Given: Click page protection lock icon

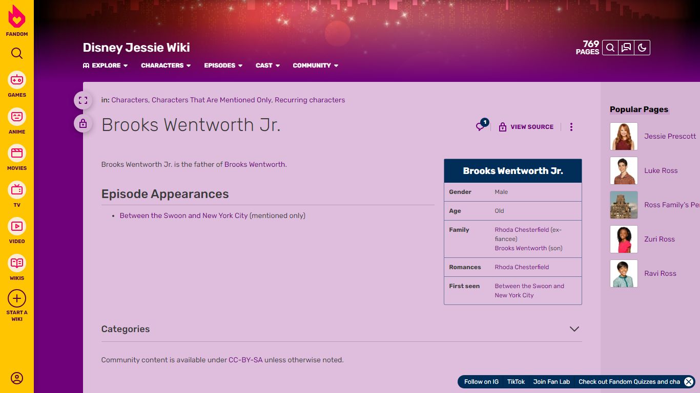Looking at the screenshot, I should pyautogui.click(x=83, y=123).
